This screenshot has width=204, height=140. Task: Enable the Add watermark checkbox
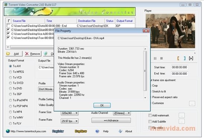tap(150, 115)
